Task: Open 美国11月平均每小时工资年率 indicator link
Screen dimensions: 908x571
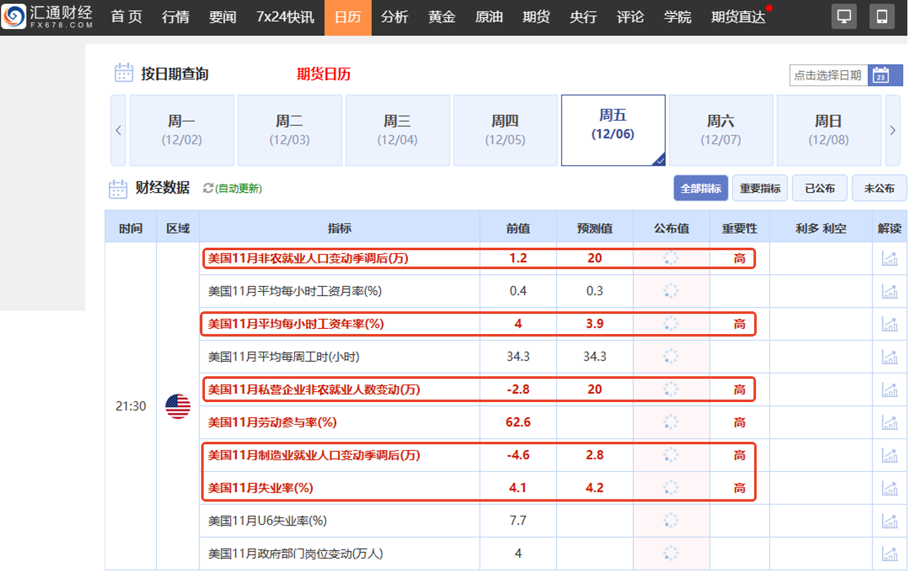Action: (296, 324)
